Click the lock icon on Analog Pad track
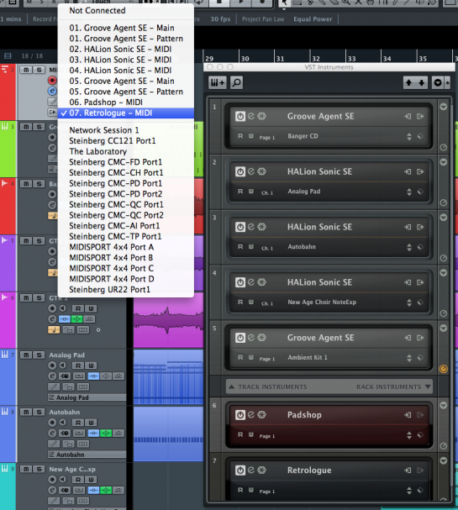This screenshot has height=510, width=458. (x=68, y=387)
